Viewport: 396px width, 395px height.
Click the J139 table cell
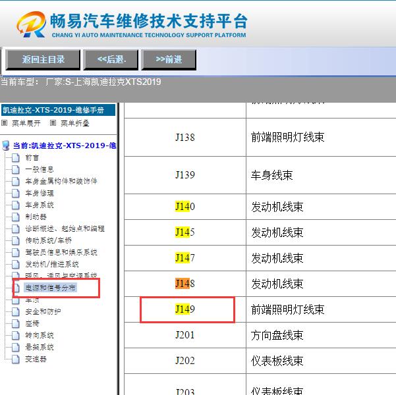coord(185,175)
